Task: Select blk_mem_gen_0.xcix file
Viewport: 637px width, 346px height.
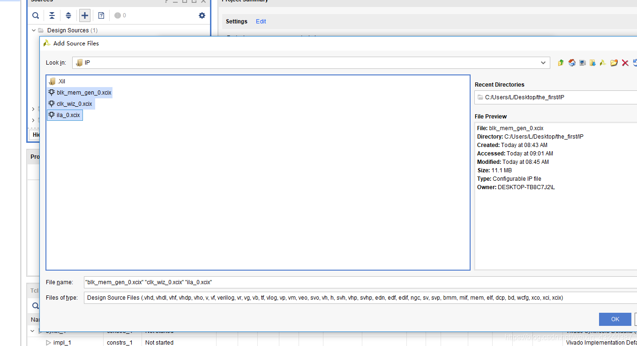Action: click(80, 93)
